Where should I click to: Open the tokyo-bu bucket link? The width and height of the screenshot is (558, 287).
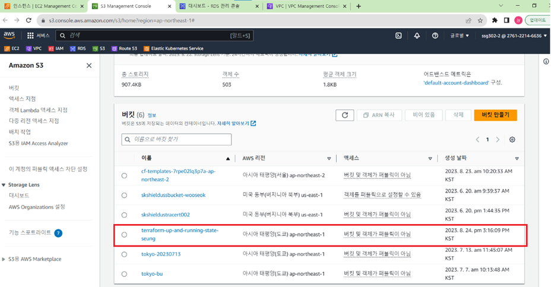152,274
